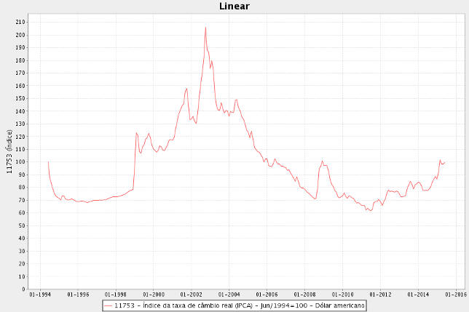
Task: Click the starting point of the red curve
Action: [x=48, y=162]
